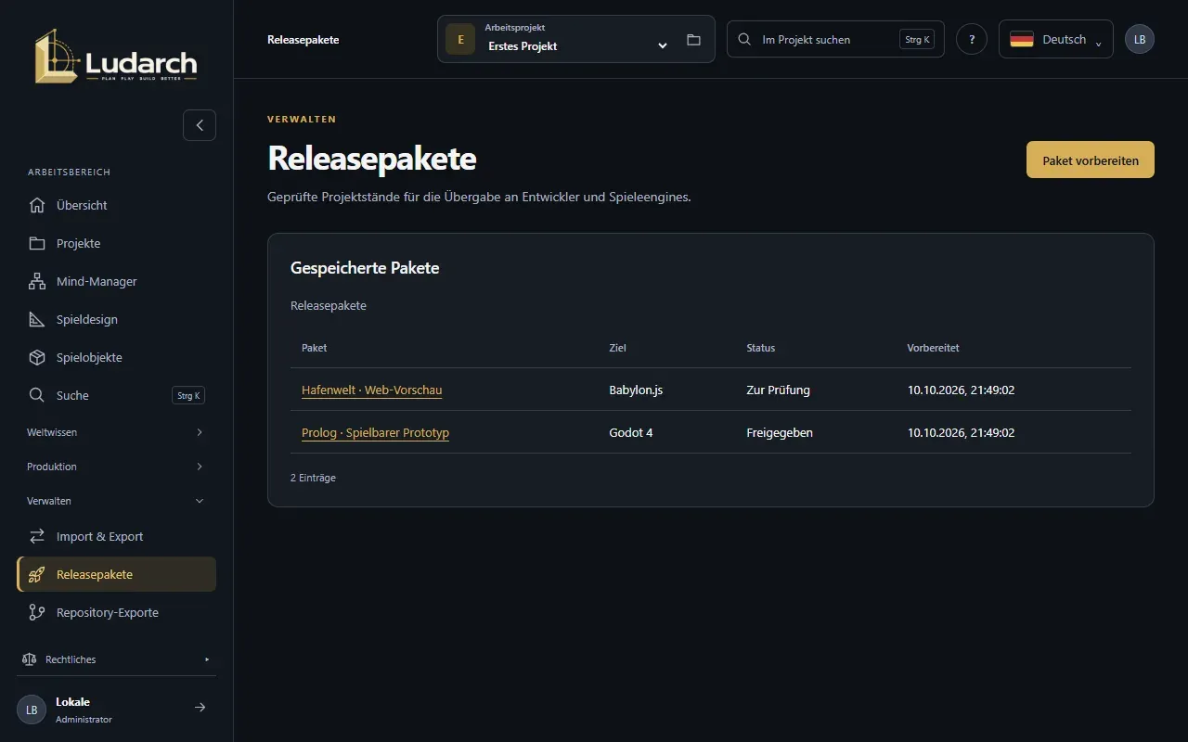Image resolution: width=1188 pixels, height=742 pixels.
Task: Open the Spielobjekte page
Action: coord(116,357)
